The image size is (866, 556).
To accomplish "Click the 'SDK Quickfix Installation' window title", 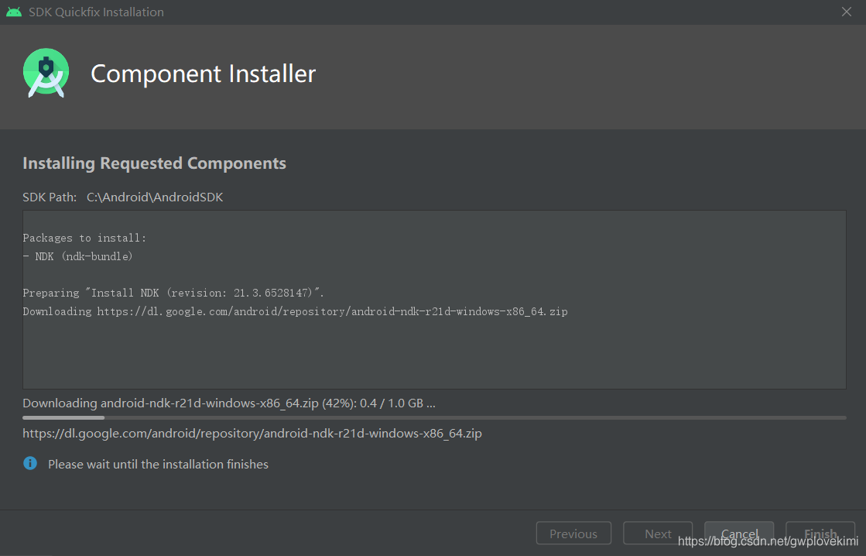I will coord(96,12).
